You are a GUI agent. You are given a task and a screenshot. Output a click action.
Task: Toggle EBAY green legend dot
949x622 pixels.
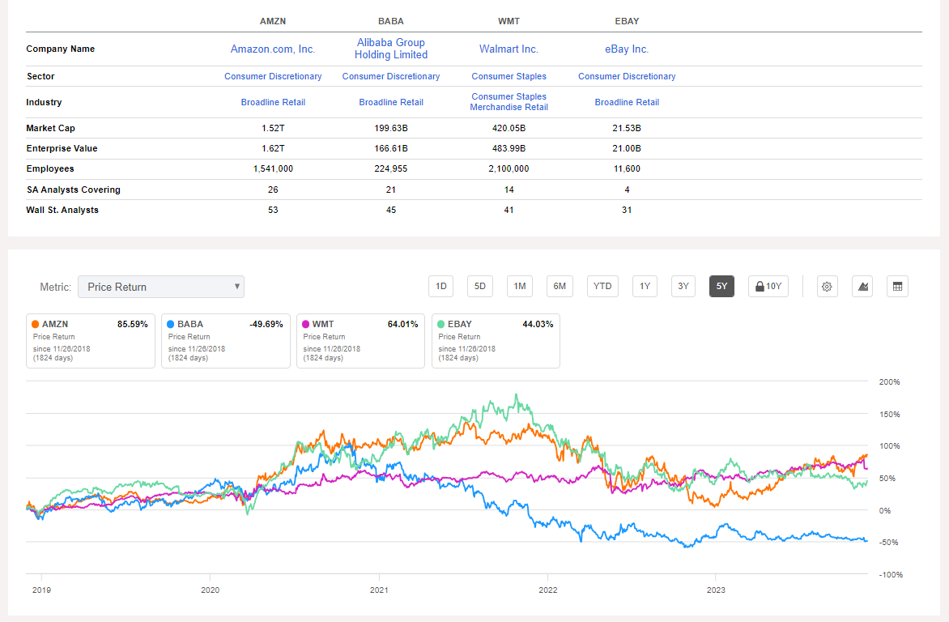point(440,325)
